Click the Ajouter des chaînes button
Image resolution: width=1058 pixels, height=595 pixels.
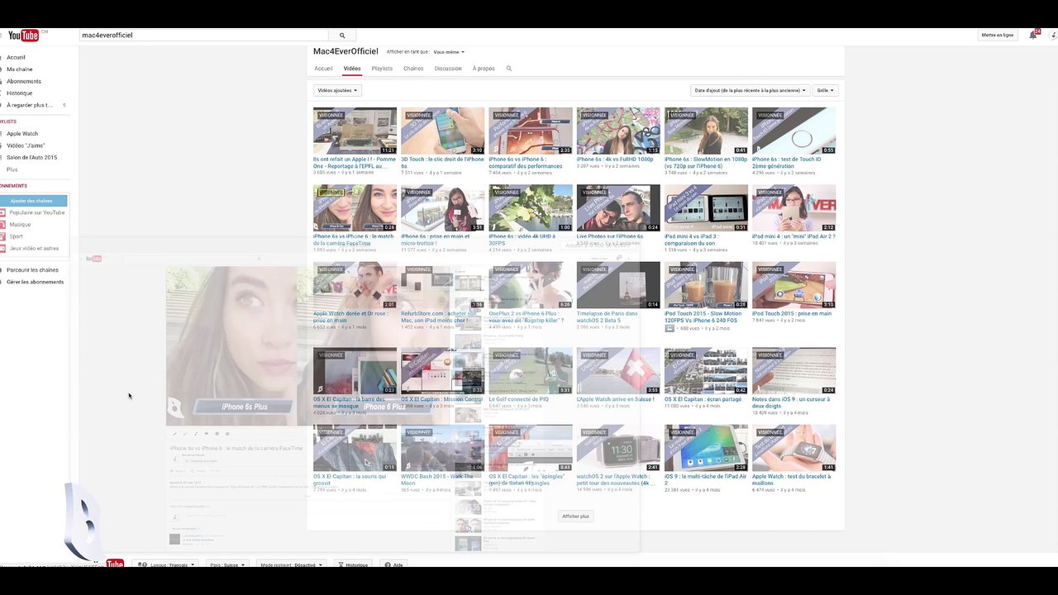point(33,201)
